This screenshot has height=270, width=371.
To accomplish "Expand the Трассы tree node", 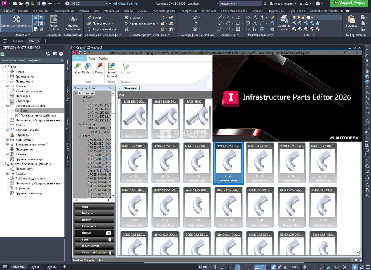I will tap(7, 86).
